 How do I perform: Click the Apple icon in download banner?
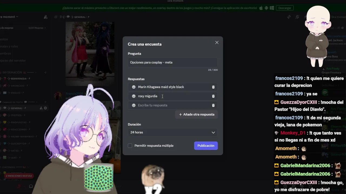click(x=261, y=8)
